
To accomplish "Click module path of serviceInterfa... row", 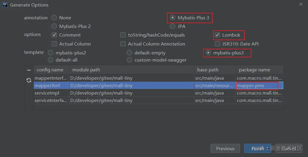I will (132, 101).
